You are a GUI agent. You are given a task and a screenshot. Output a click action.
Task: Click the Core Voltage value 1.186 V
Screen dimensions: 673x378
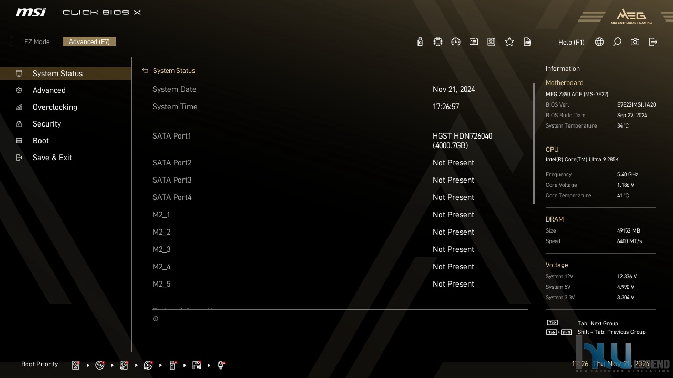[626, 185]
